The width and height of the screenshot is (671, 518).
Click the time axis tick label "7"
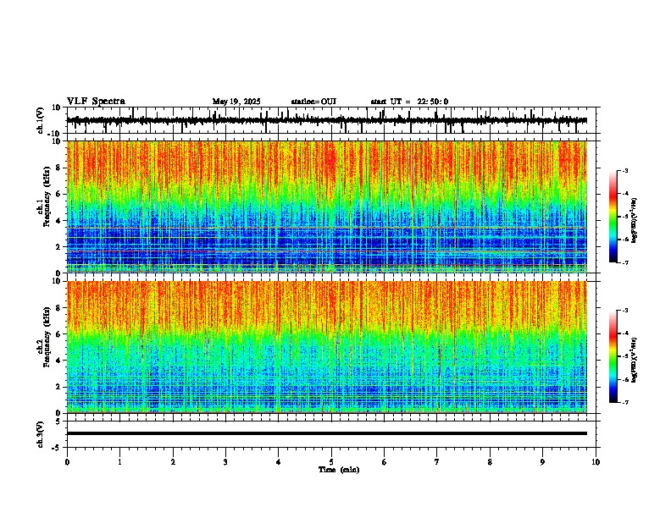click(437, 462)
